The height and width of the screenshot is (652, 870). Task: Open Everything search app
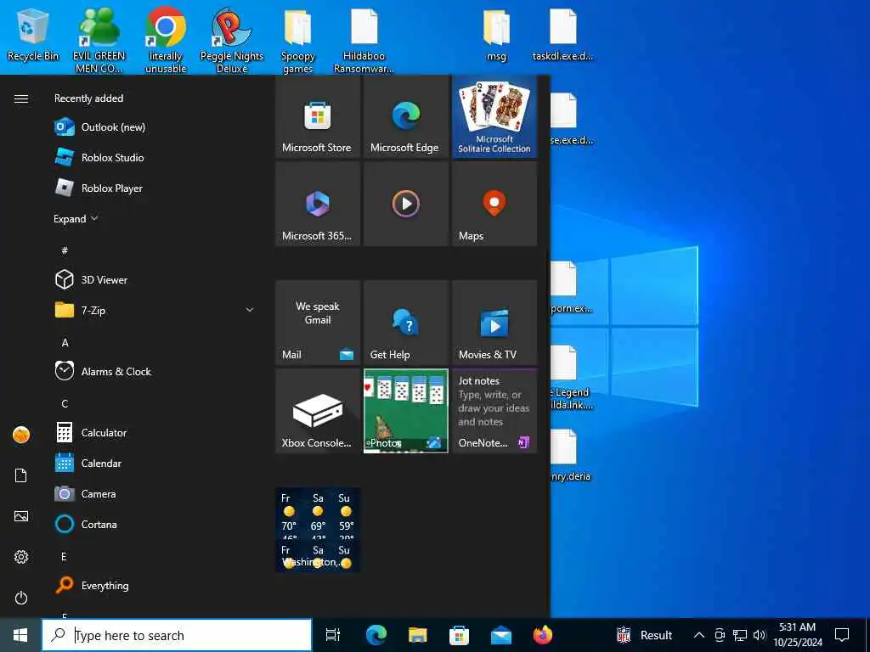pyautogui.click(x=155, y=586)
